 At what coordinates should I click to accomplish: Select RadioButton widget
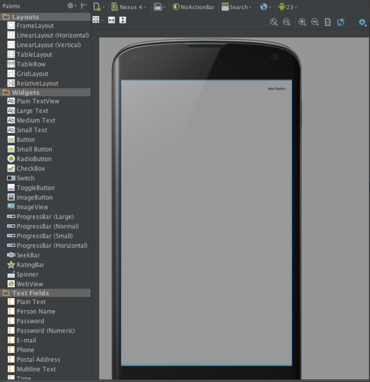click(x=45, y=159)
